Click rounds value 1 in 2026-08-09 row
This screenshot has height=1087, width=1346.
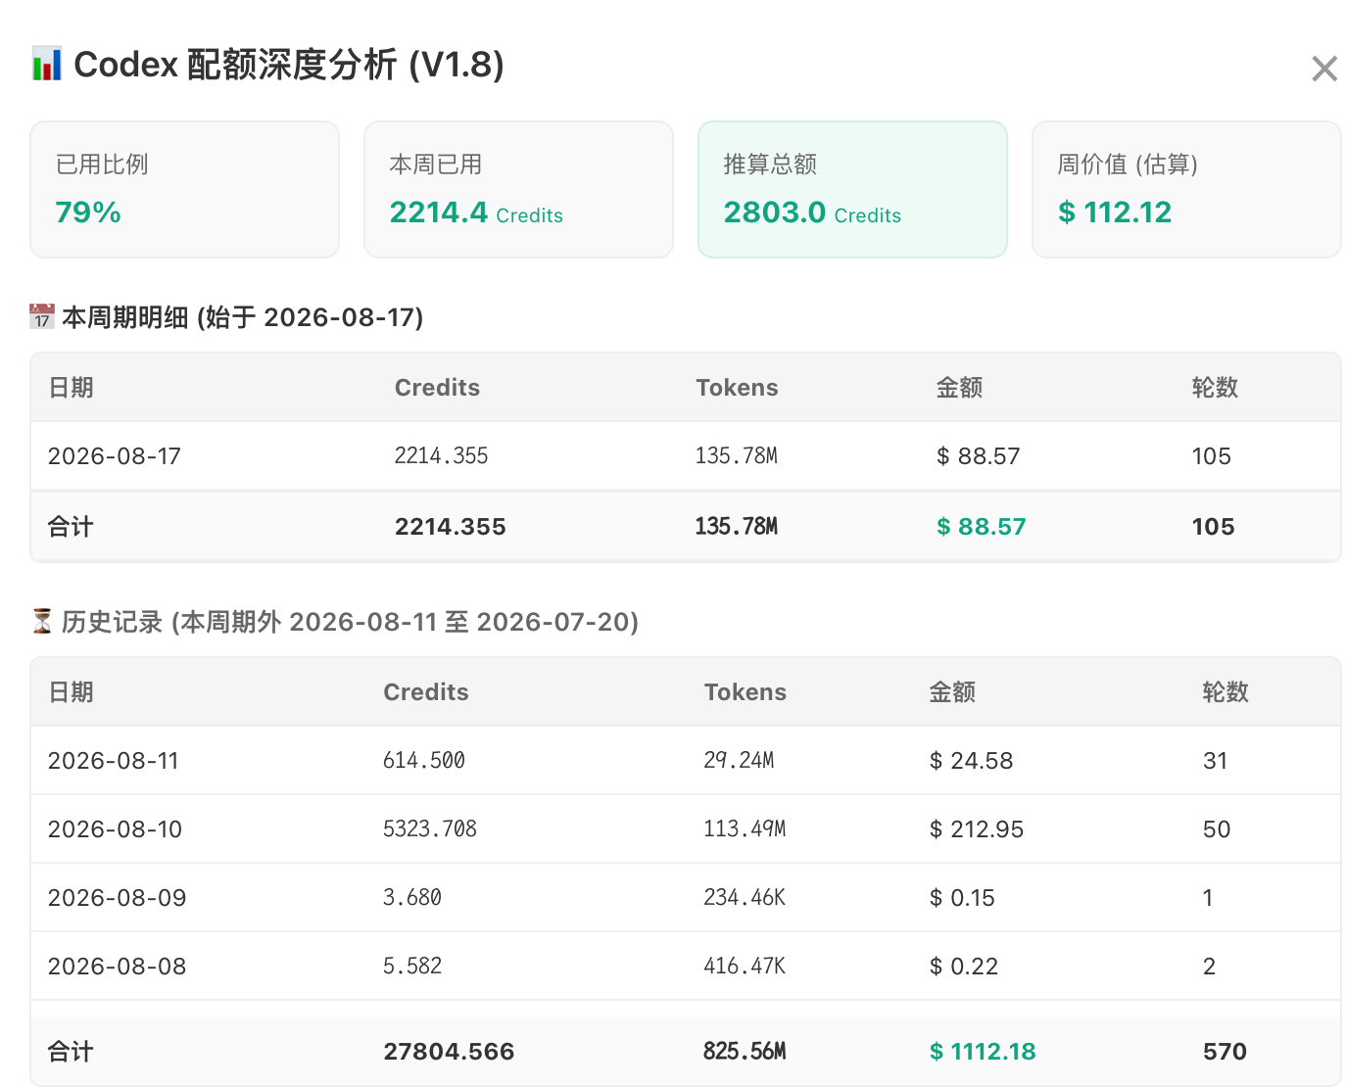click(x=1208, y=898)
